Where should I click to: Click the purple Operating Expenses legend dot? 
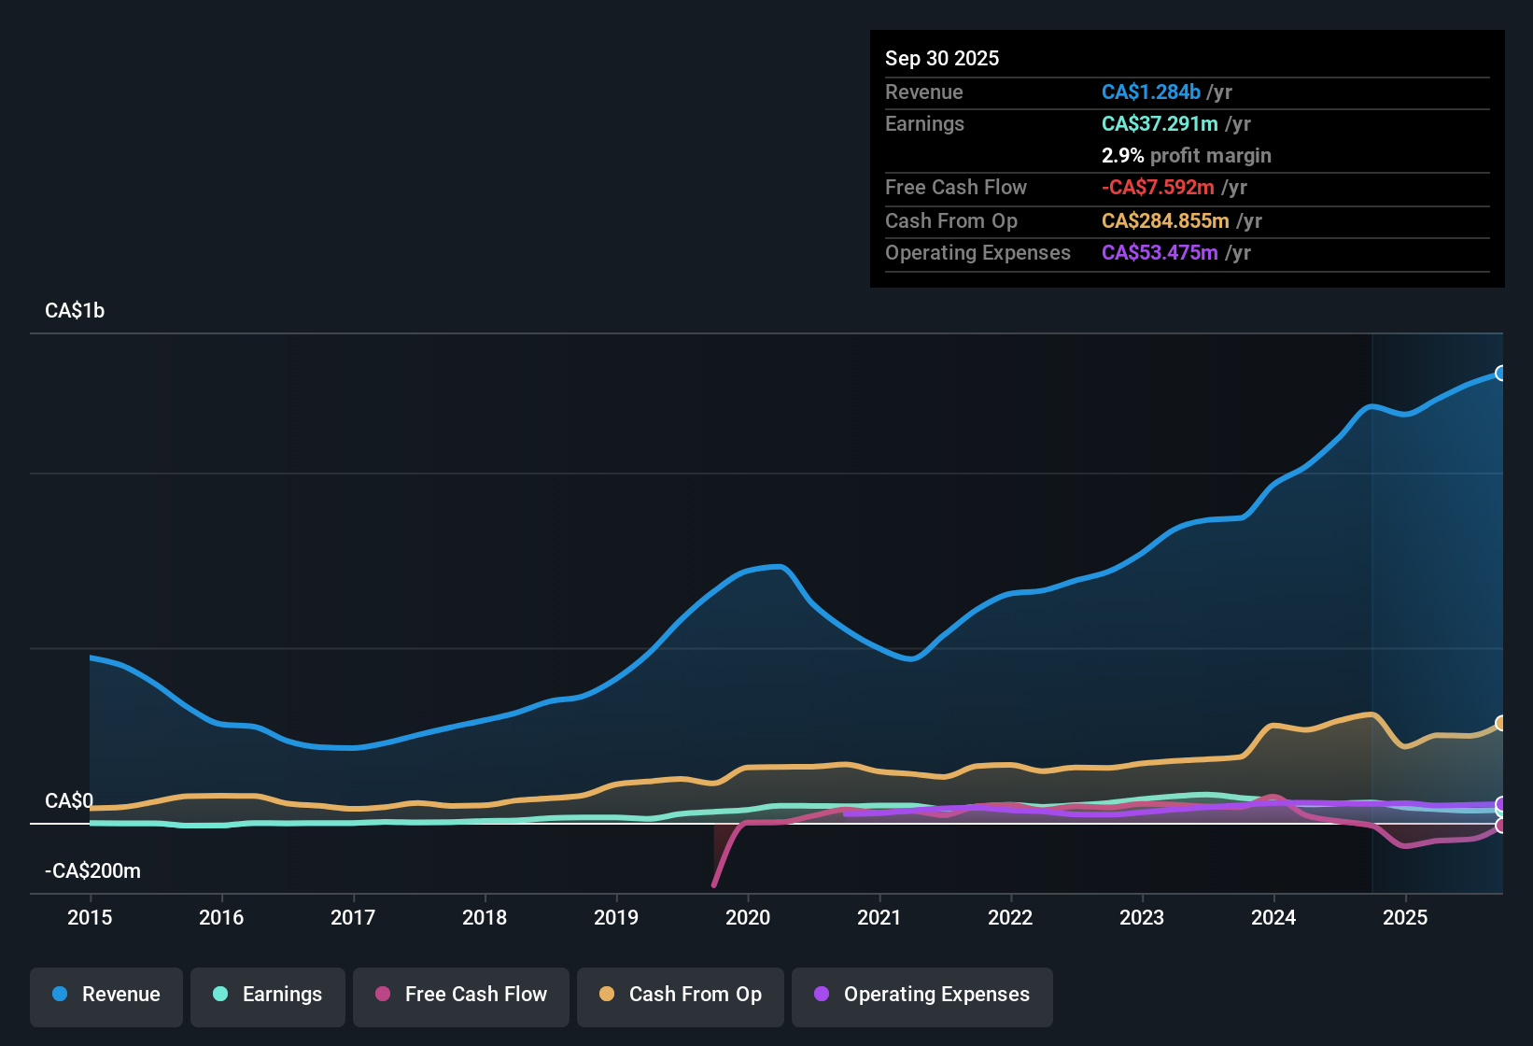click(821, 995)
